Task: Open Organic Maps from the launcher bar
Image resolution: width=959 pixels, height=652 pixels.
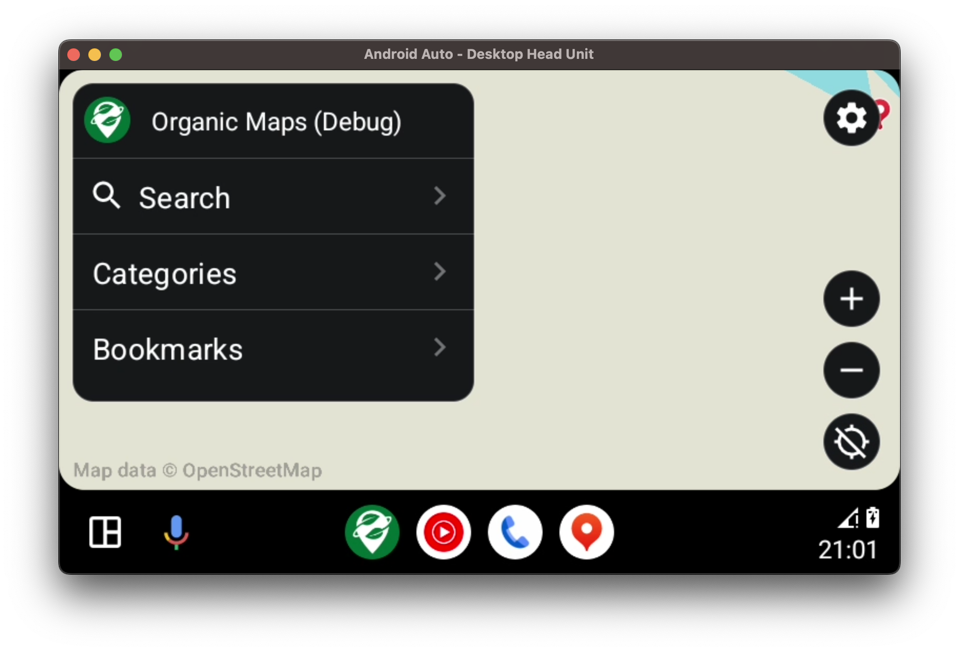Action: pos(372,533)
